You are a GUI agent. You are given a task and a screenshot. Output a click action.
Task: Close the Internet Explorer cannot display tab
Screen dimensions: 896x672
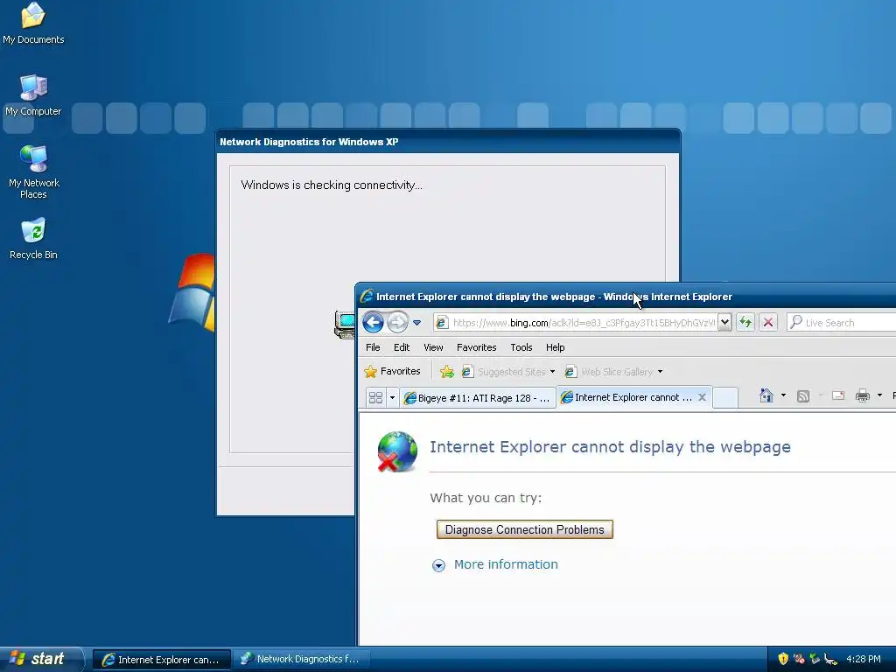pos(703,397)
